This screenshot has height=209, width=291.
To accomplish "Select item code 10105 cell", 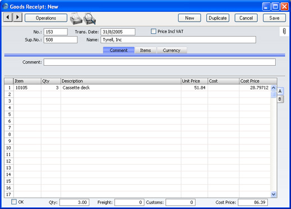I will pos(28,88).
